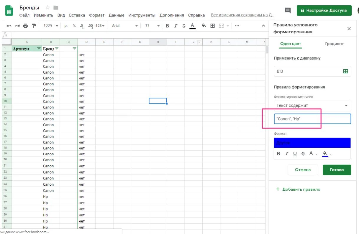Click Добавить правило link

pos(298,189)
